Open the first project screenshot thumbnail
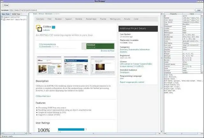The image size is (204, 138). [49, 65]
